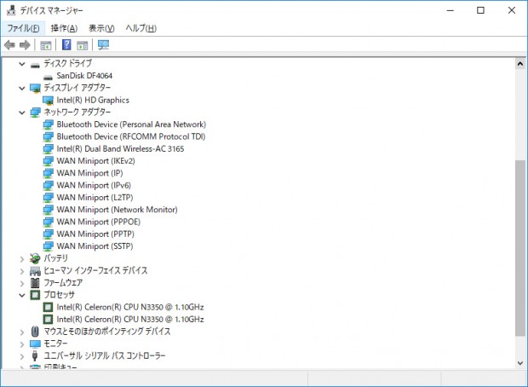Click the show/hide console tree toolbar icon
Image resolution: width=528 pixels, height=387 pixels.
tap(46, 45)
